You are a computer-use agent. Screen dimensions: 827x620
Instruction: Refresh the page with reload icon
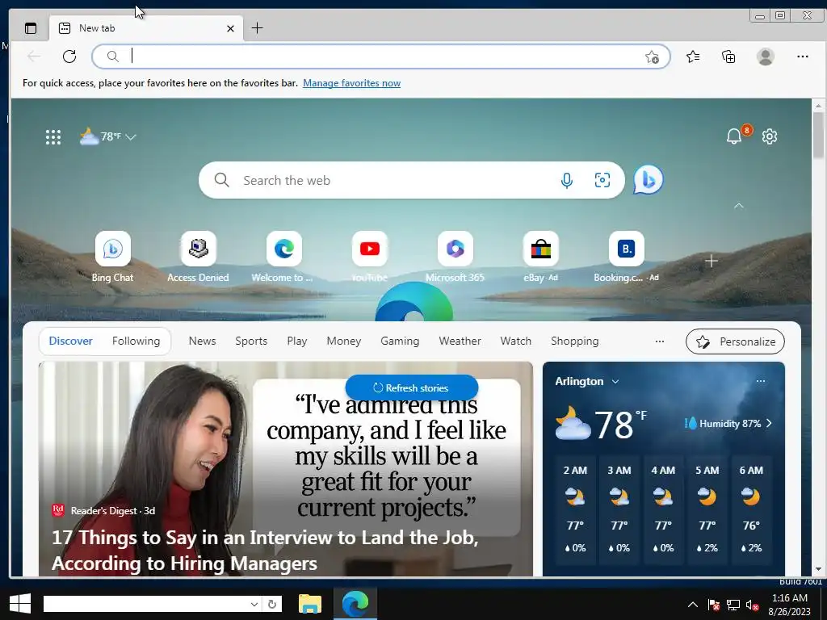tap(69, 56)
